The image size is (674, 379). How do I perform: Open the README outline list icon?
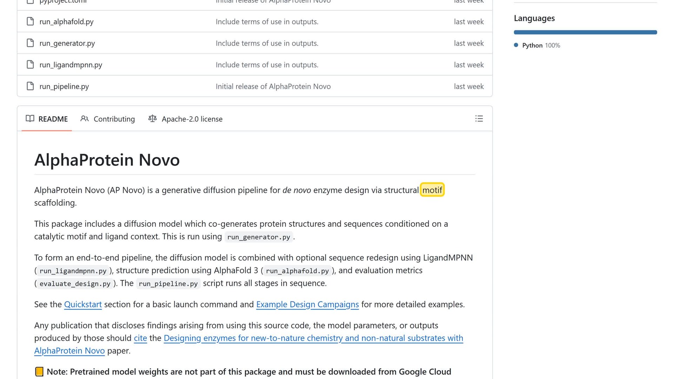tap(479, 119)
